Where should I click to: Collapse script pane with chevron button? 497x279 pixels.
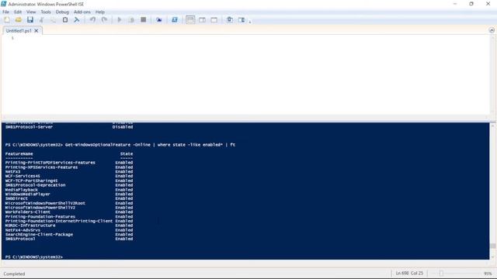click(x=492, y=30)
